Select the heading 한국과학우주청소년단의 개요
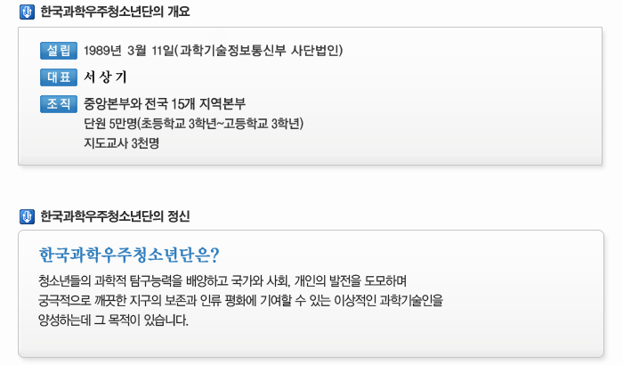Image resolution: width=623 pixels, height=365 pixels. click(x=115, y=12)
